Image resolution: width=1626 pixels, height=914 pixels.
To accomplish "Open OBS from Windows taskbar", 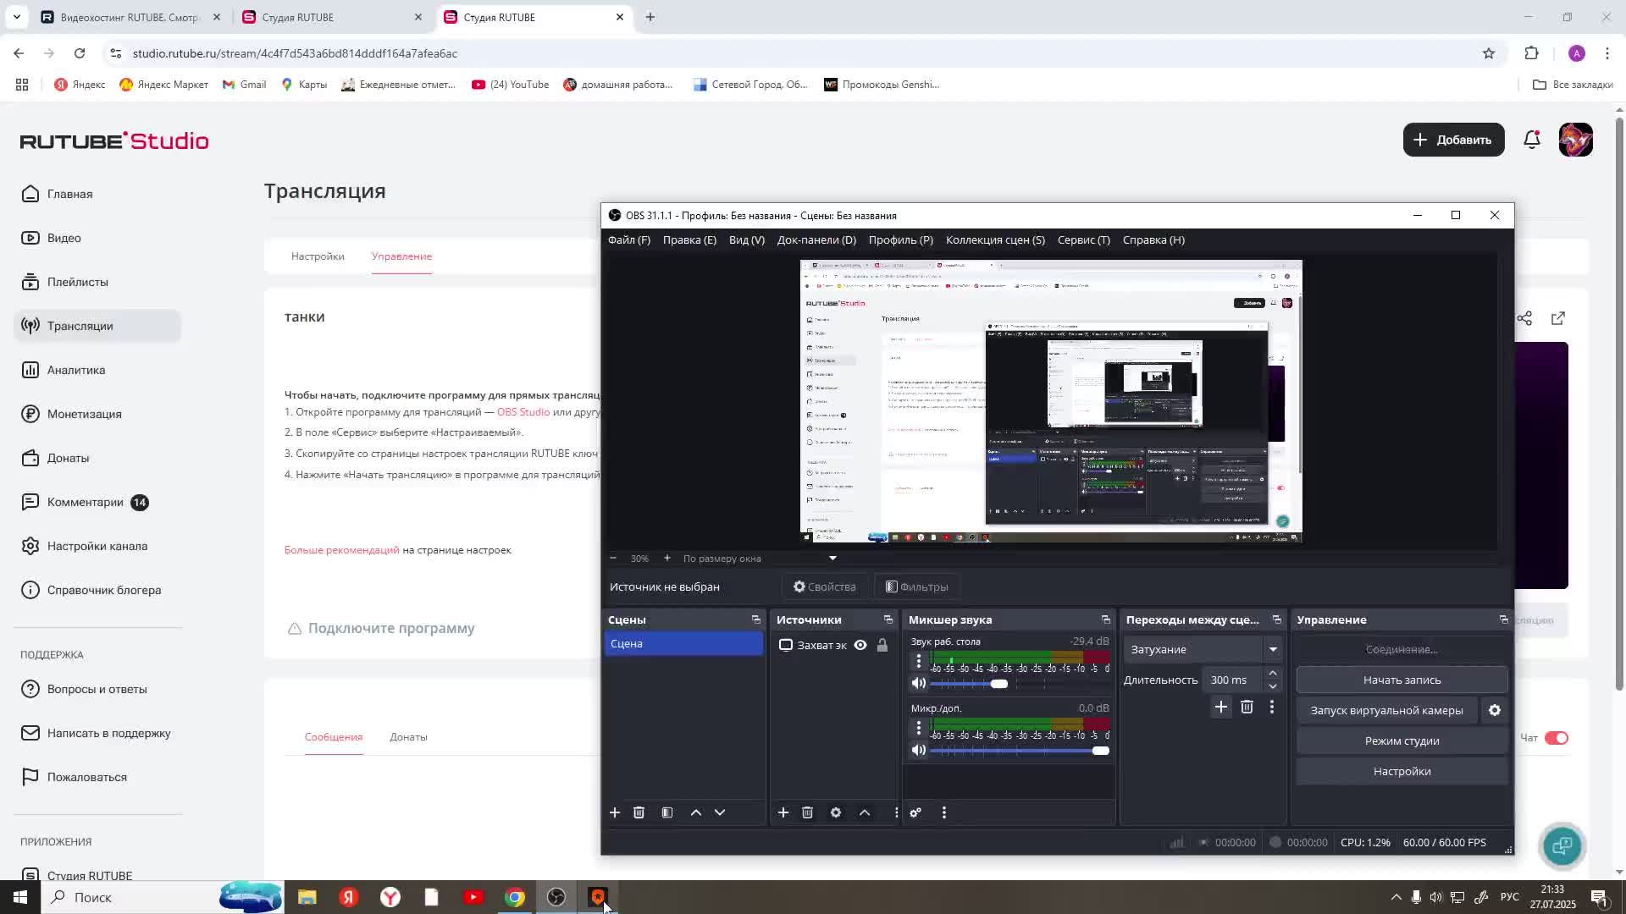I will tap(556, 897).
